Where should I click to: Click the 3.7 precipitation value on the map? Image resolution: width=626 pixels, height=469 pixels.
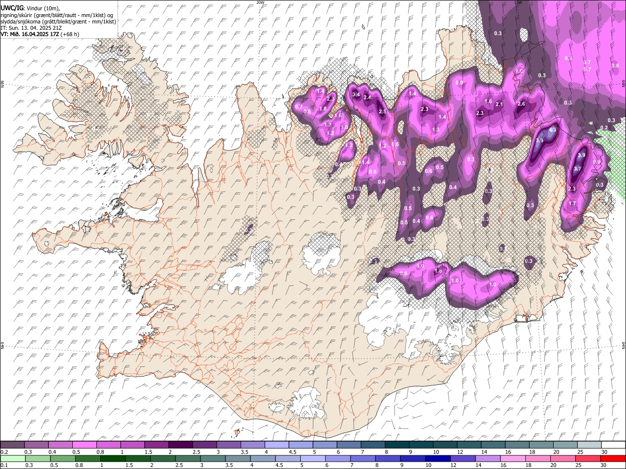coord(577,169)
